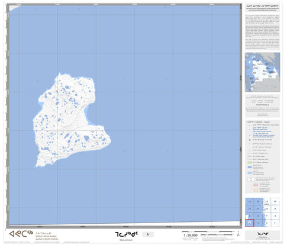Click the regional locator inset map
Viewport: 284px width, 245px height.
click(x=262, y=72)
